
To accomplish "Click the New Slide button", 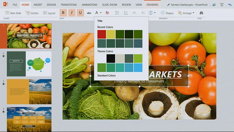I will tap(13, 13).
